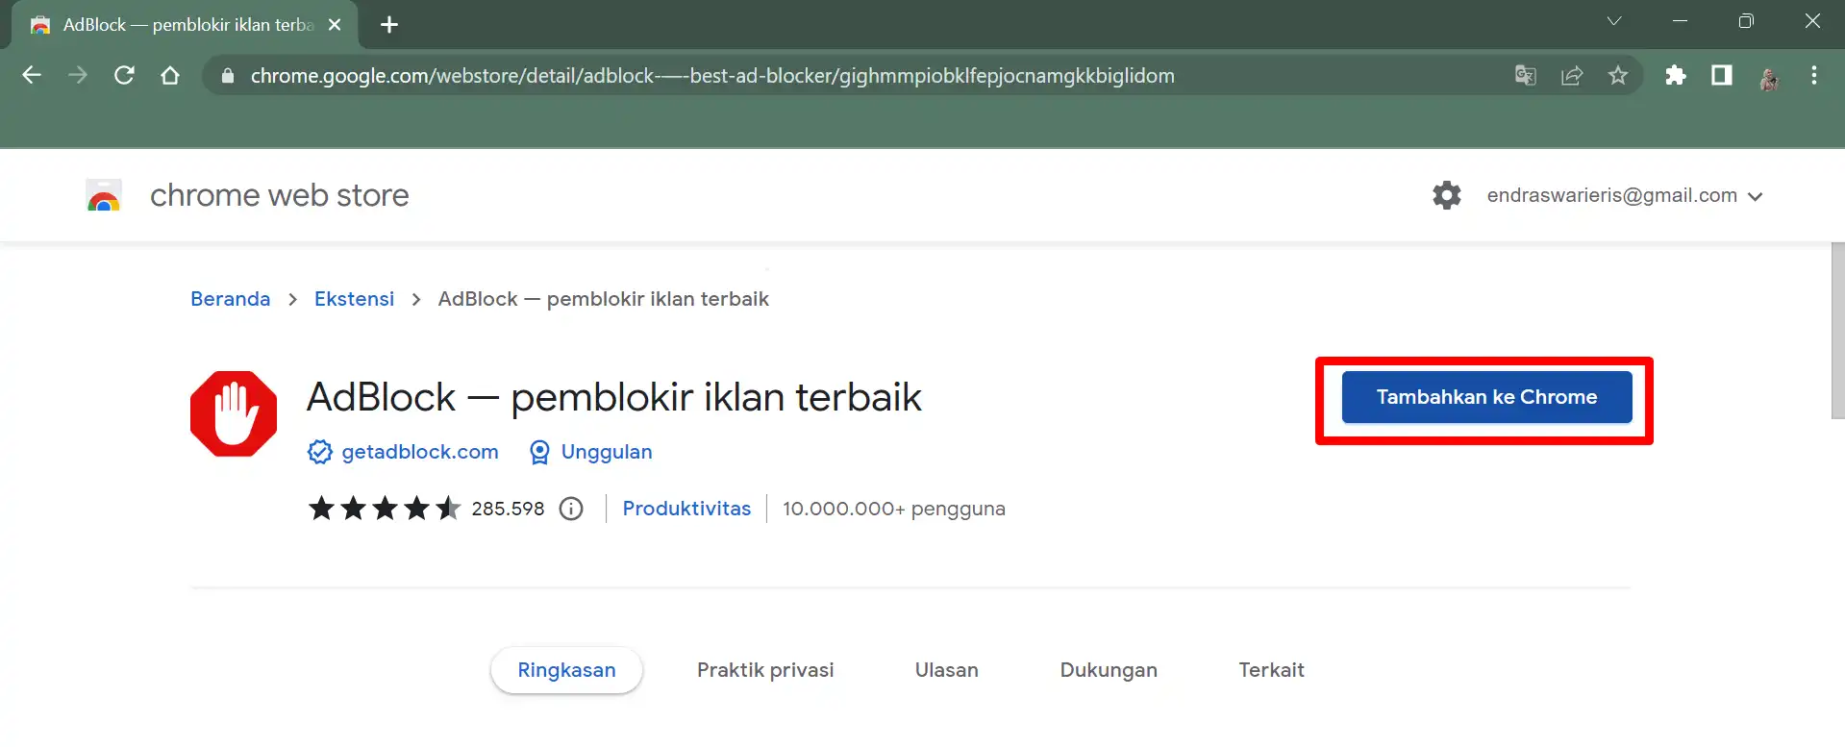Click the AdBlock red hand logo

click(234, 413)
